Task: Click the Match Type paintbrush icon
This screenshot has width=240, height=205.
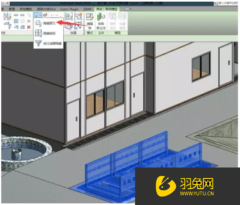Action: pos(7,16)
